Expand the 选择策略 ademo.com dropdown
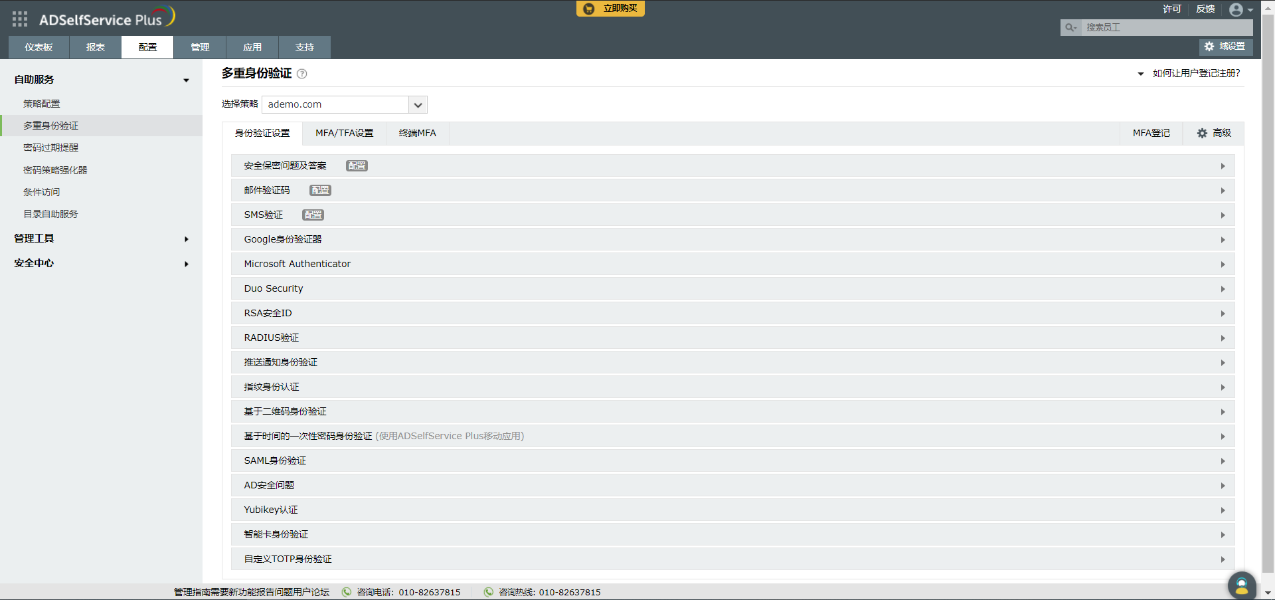Viewport: 1275px width, 600px height. (x=418, y=104)
